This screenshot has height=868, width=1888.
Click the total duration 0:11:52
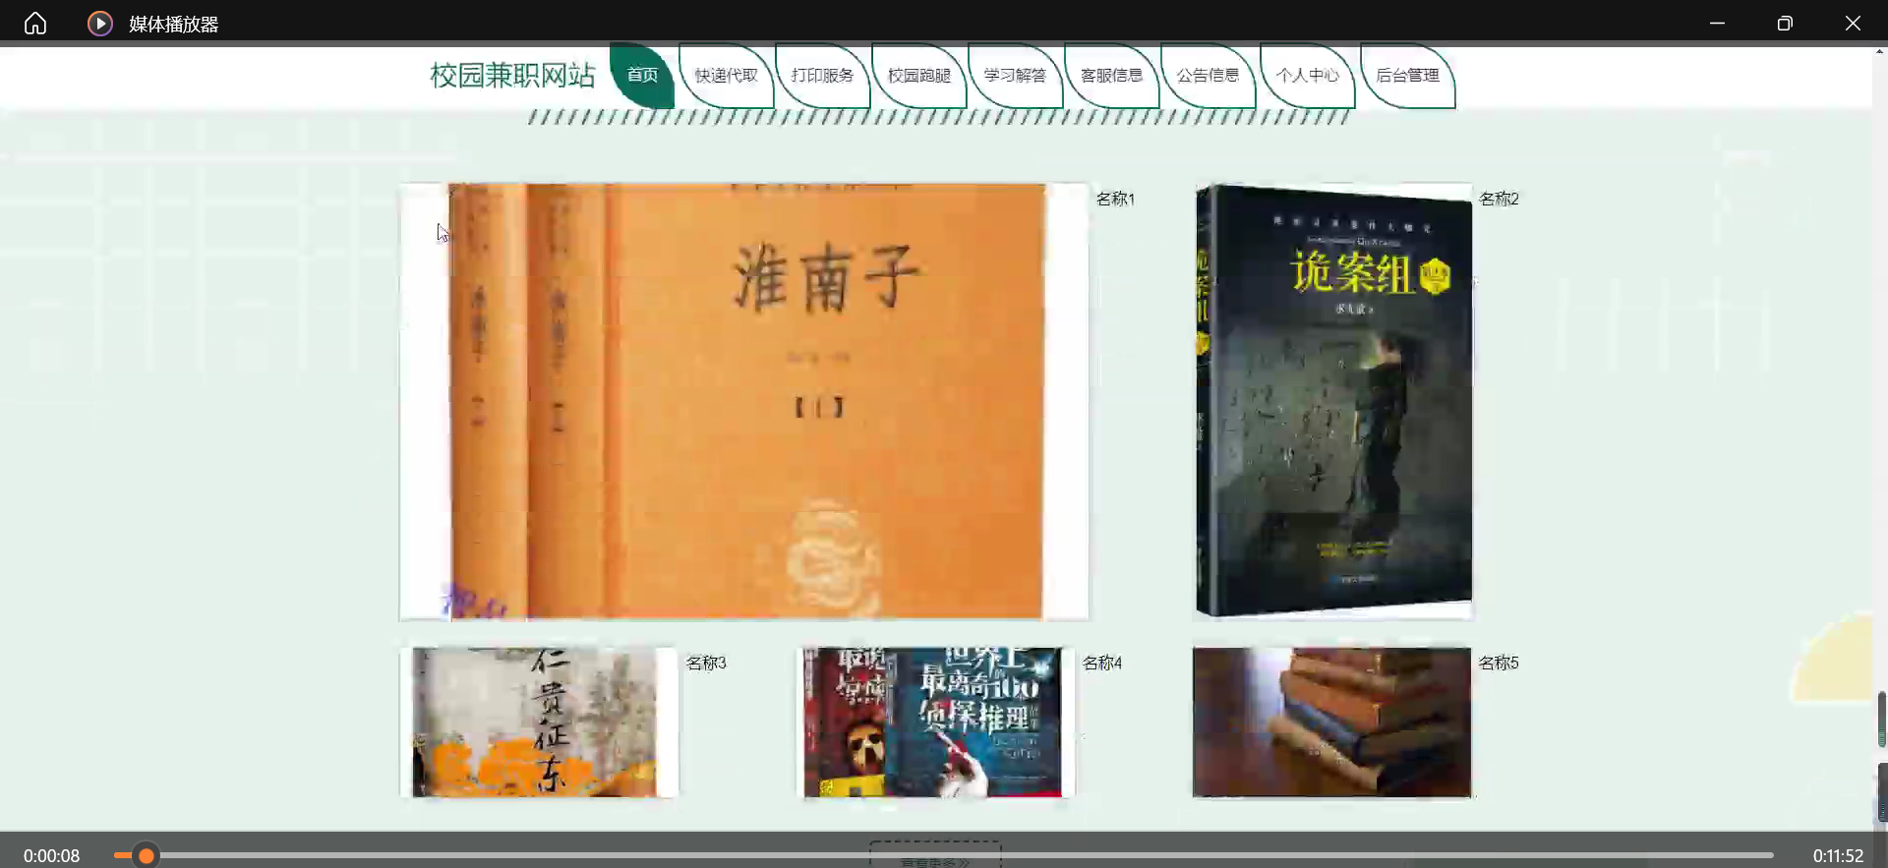1838,856
